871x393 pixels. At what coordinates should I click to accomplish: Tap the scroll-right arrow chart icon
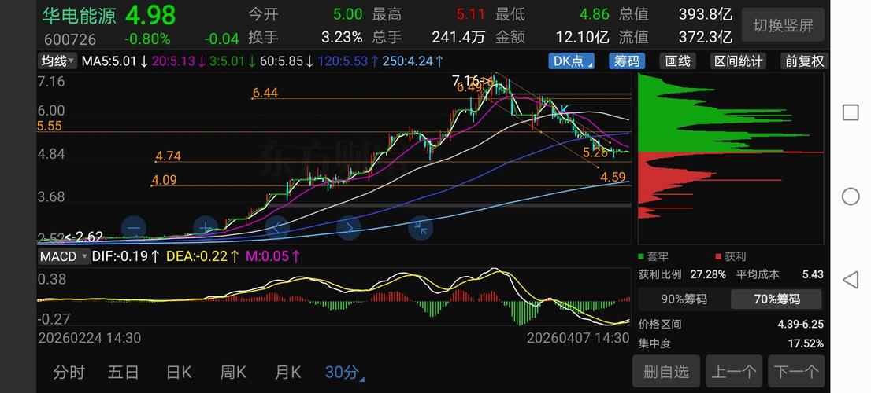(x=349, y=227)
